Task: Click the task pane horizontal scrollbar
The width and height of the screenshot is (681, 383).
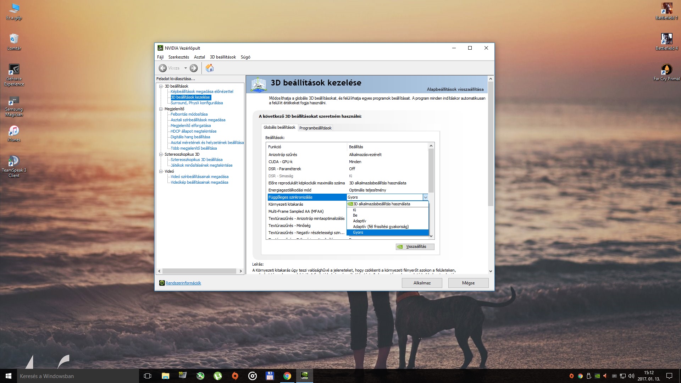Action: 199,271
